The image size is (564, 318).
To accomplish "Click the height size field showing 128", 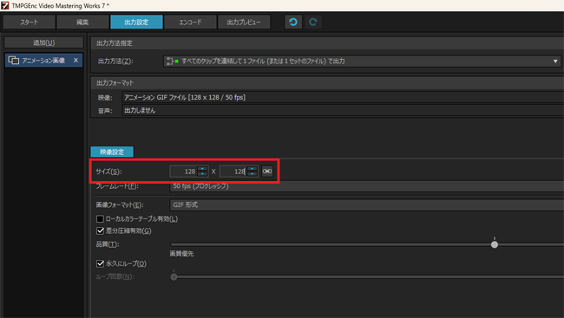I will click(x=233, y=172).
